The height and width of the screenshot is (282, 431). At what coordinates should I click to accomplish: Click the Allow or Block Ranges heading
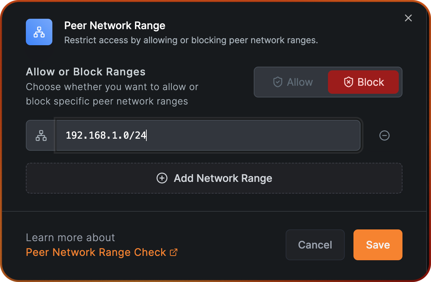tap(86, 72)
